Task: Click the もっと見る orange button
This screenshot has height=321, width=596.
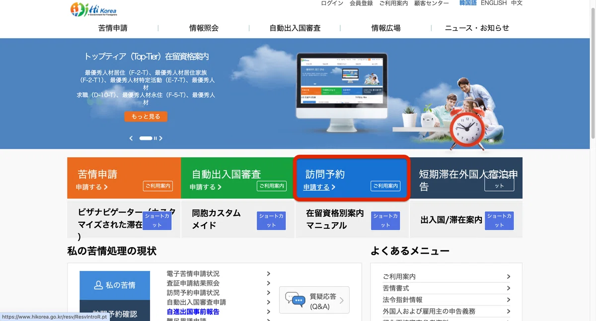Action: (146, 117)
